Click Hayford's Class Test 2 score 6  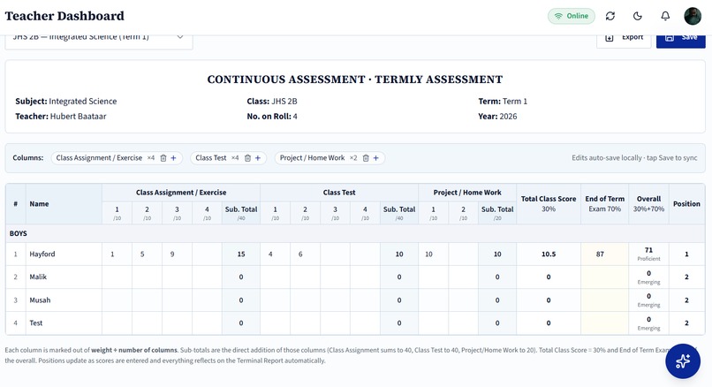(305, 254)
